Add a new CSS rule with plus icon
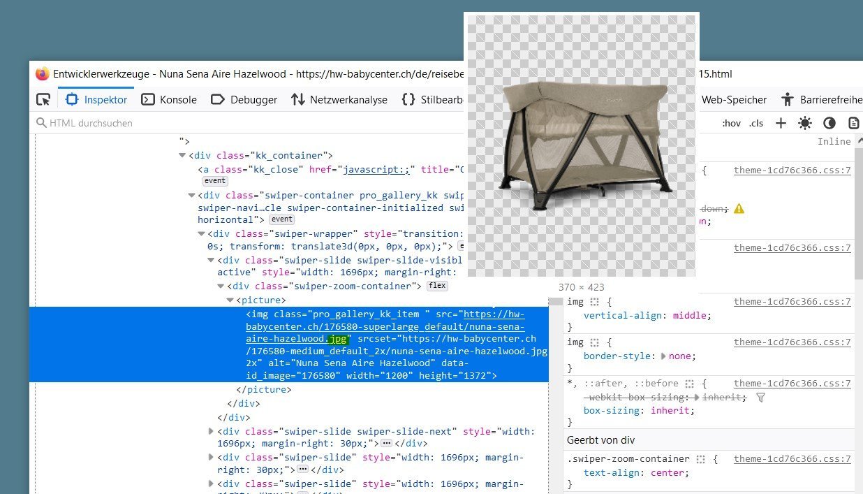This screenshot has height=494, width=863. pyautogui.click(x=781, y=123)
